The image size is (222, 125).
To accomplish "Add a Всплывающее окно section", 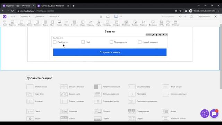I will 107,94.
